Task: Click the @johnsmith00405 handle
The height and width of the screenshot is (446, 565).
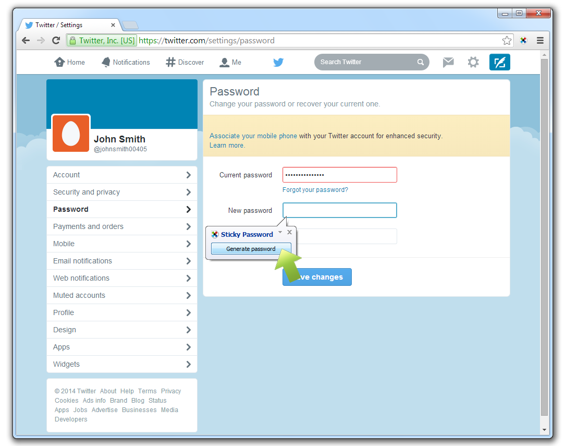Action: tap(120, 149)
